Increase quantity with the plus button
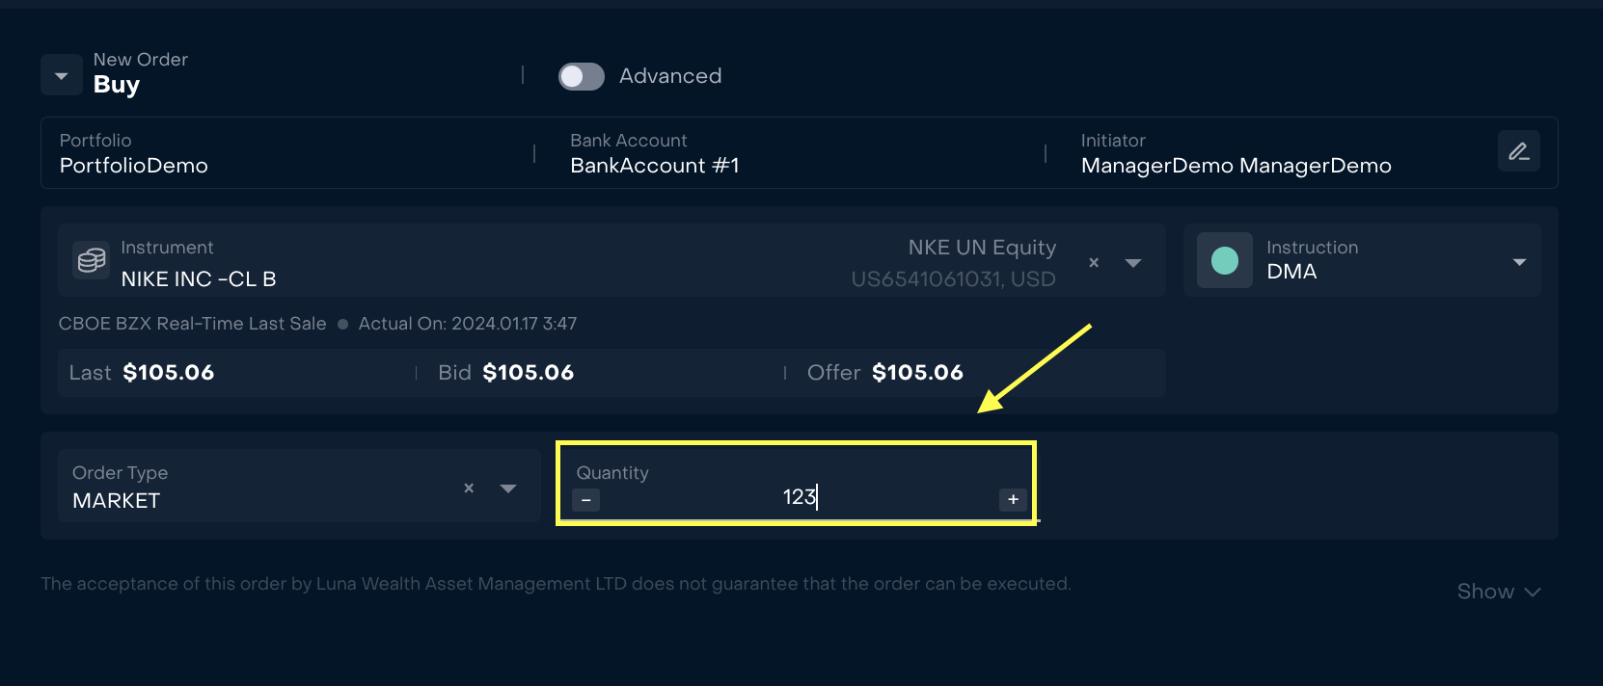The width and height of the screenshot is (1603, 686). pyautogui.click(x=1013, y=499)
